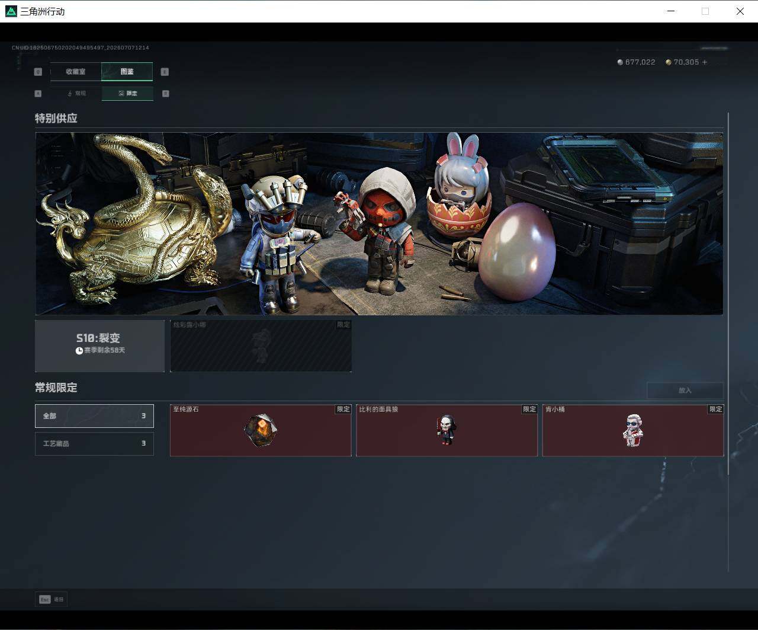Switch to the 收藏室 tab
Screen dimensions: 758x630
point(76,72)
